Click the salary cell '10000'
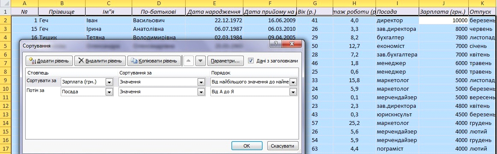This screenshot has width=497, height=154. click(444, 20)
